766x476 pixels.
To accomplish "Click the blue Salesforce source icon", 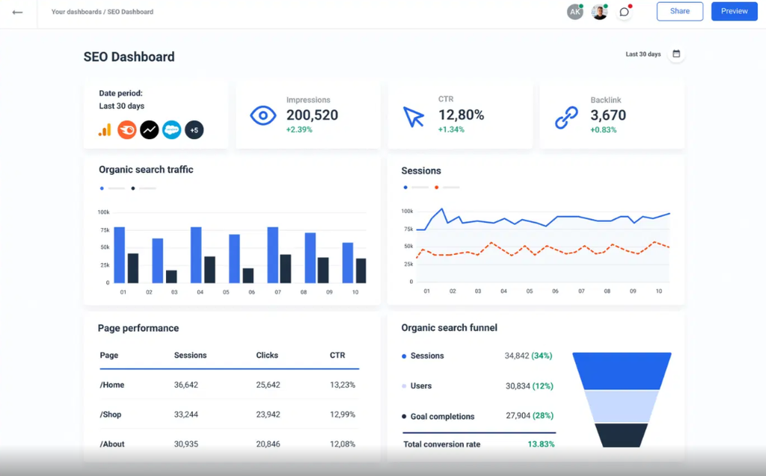I will coord(171,130).
